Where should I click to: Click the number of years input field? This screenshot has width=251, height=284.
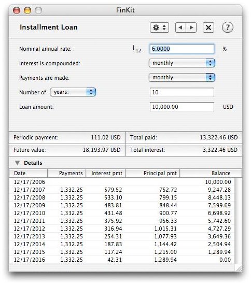coord(182,92)
